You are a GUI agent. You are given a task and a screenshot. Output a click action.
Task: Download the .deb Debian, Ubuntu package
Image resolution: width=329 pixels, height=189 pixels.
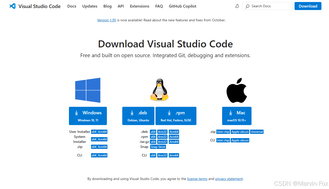tap(138, 116)
